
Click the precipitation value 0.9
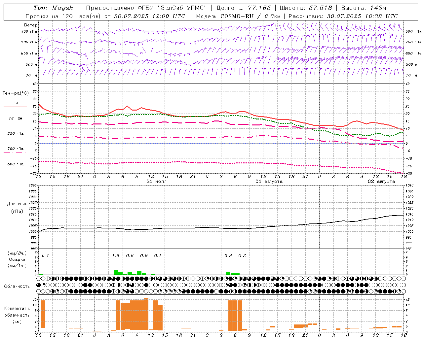pos(144,256)
